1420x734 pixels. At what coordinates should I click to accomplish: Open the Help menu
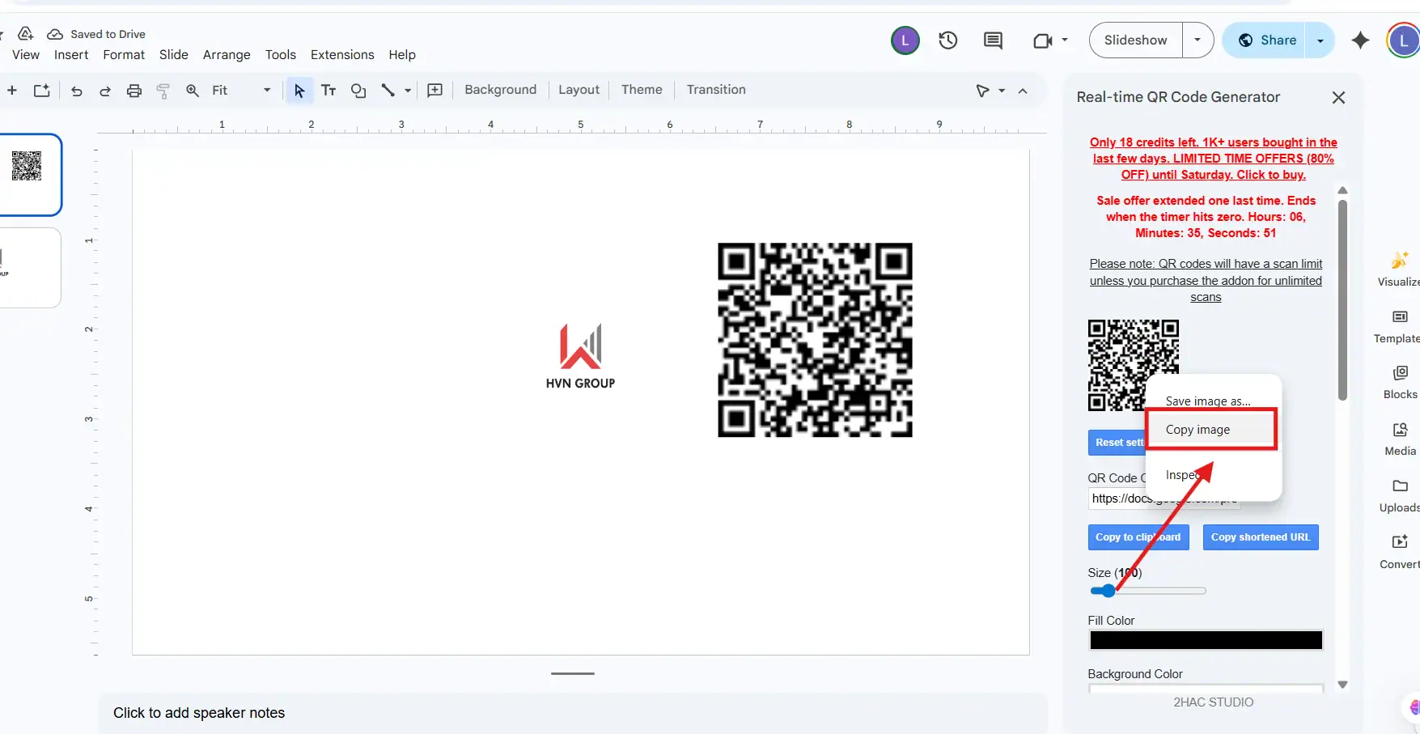tap(402, 55)
